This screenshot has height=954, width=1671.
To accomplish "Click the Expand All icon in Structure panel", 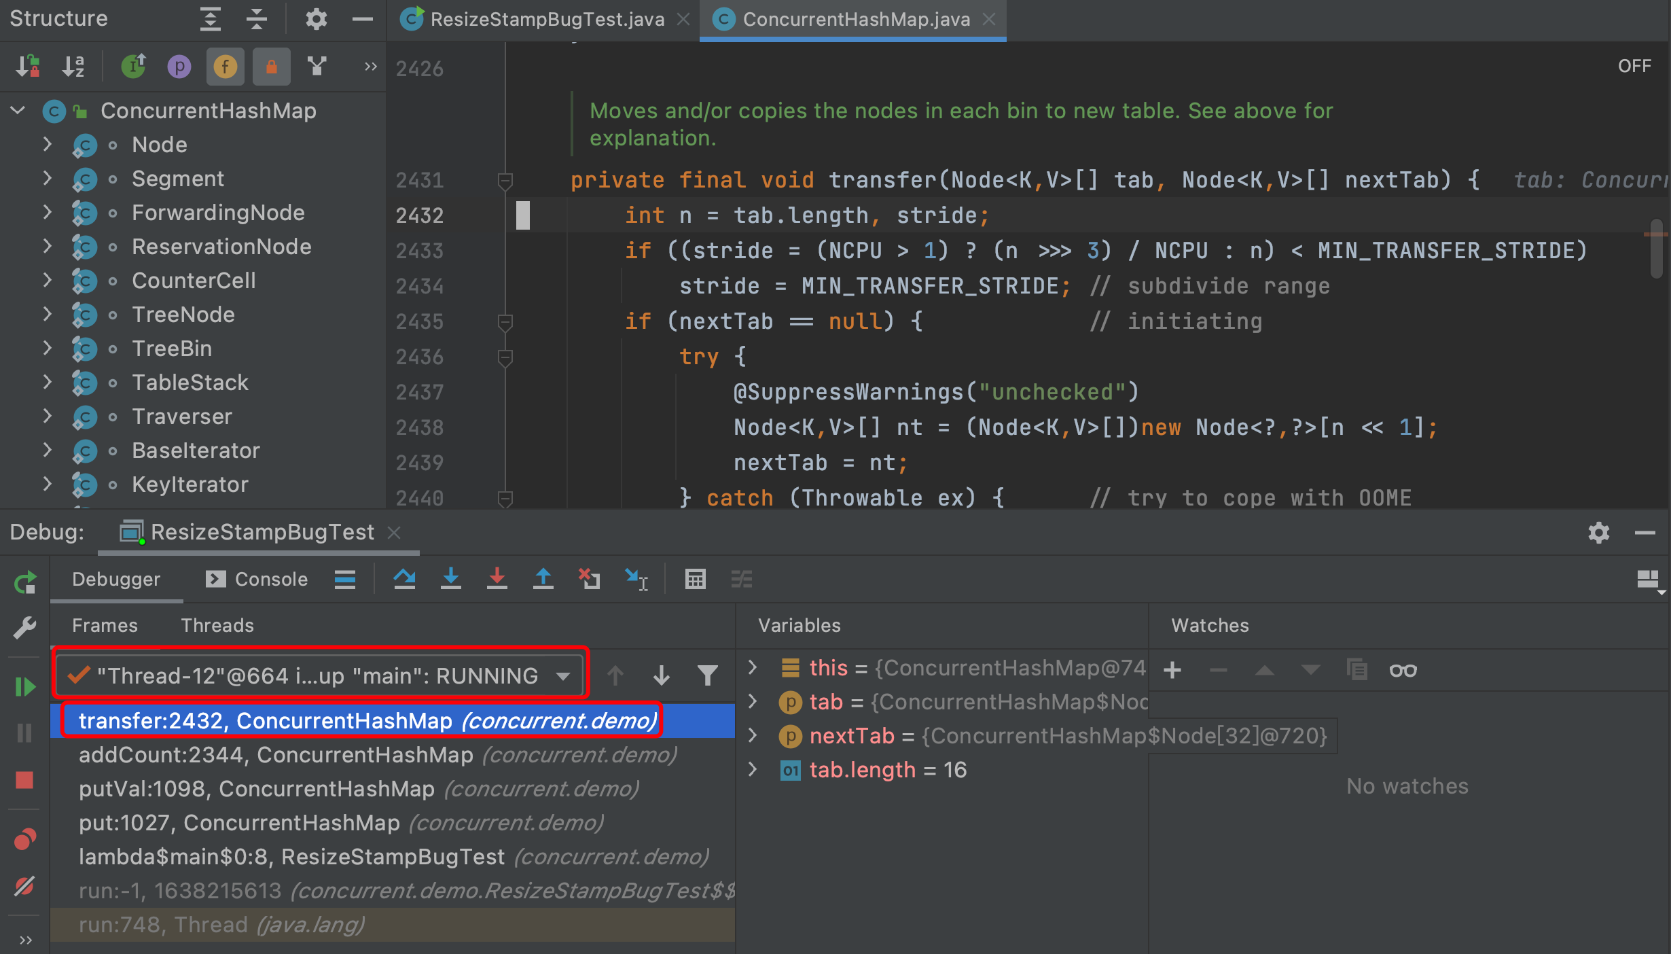I will pyautogui.click(x=210, y=19).
